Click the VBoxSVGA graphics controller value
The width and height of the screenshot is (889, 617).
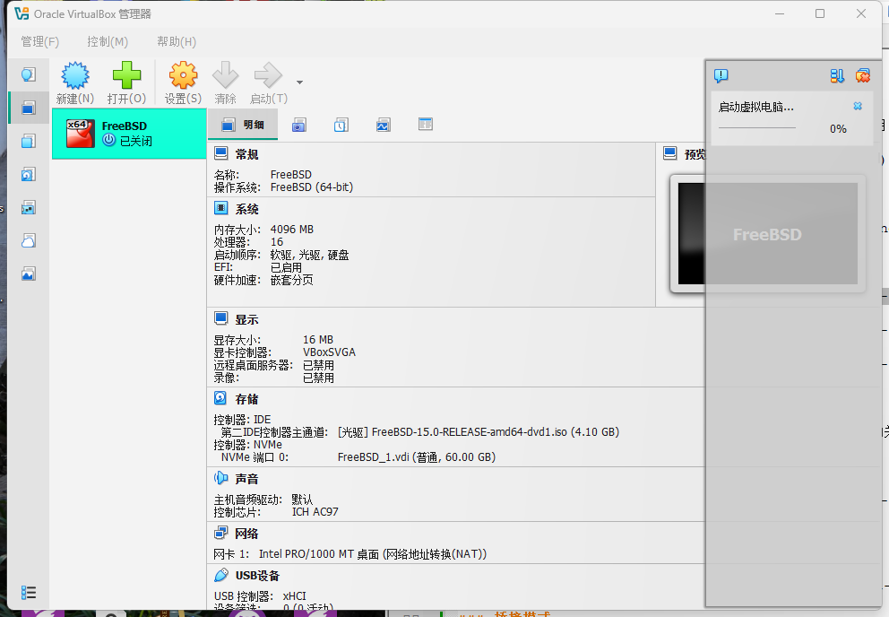click(x=330, y=352)
